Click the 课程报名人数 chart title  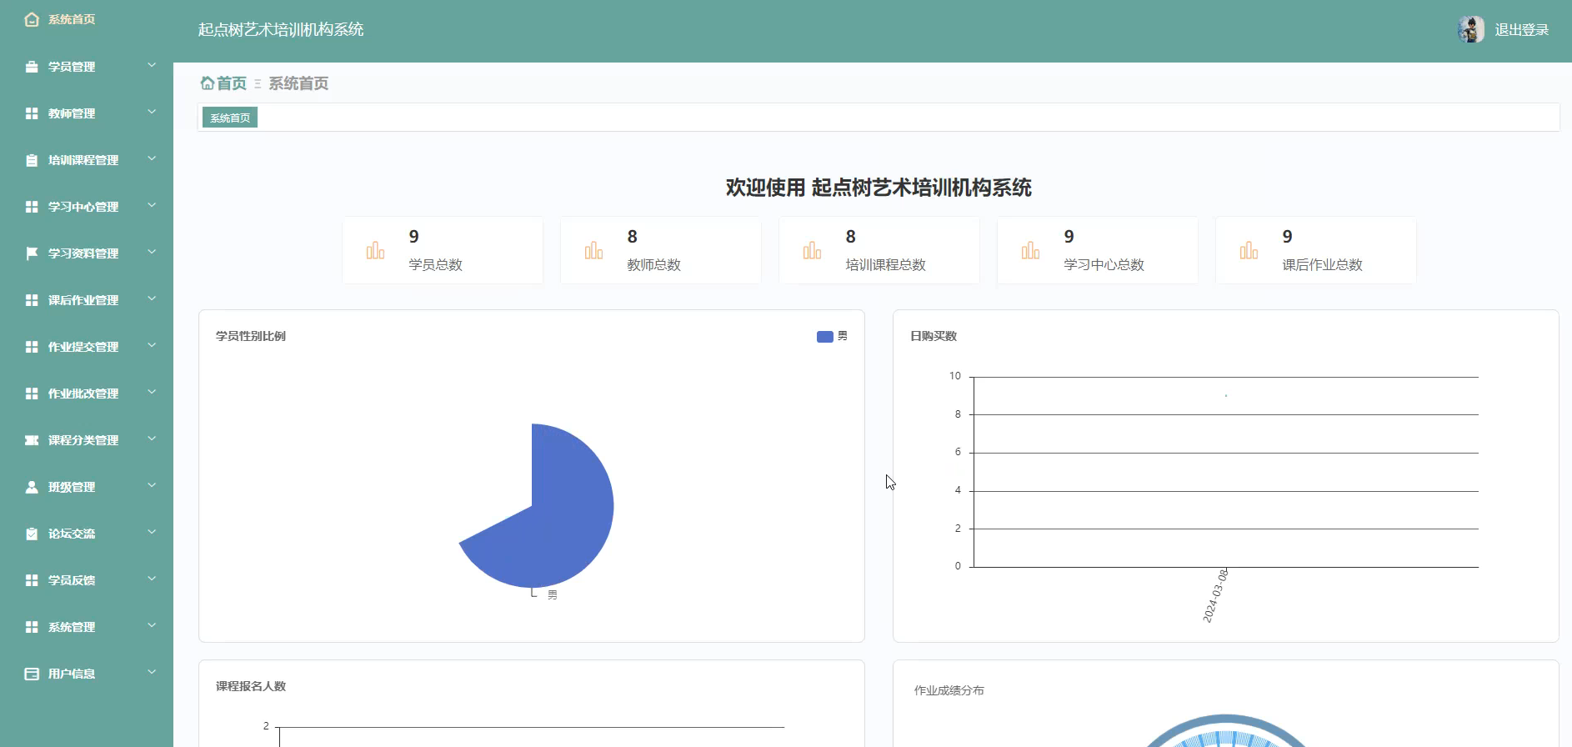(x=251, y=686)
